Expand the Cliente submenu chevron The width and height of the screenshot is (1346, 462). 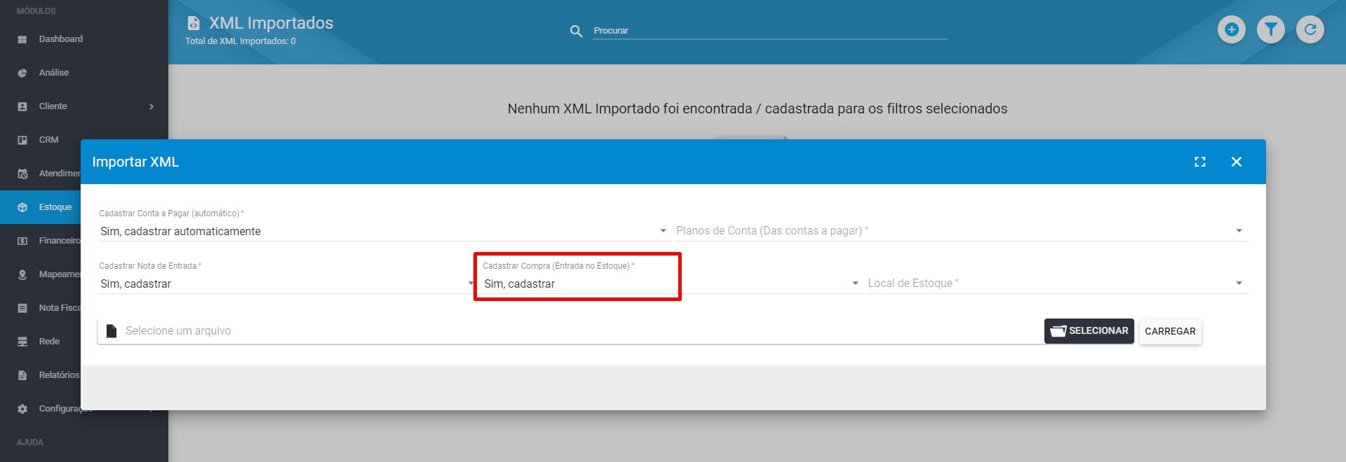[152, 106]
